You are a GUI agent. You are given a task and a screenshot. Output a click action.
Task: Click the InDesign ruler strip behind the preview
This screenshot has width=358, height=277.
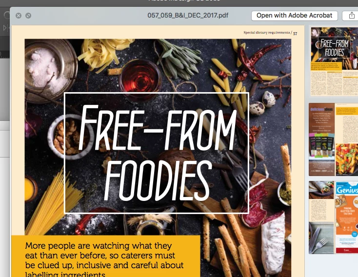(4, 55)
